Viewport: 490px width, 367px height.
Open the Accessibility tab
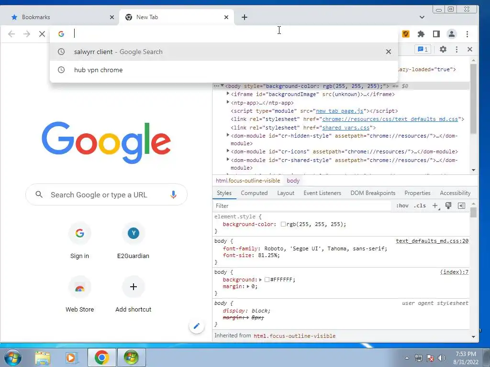click(455, 193)
